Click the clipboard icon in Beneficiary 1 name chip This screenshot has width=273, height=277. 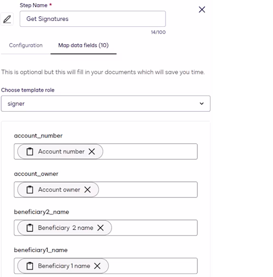30,266
